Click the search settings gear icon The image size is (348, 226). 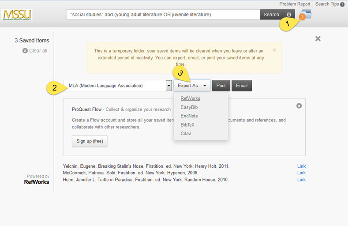tap(289, 15)
